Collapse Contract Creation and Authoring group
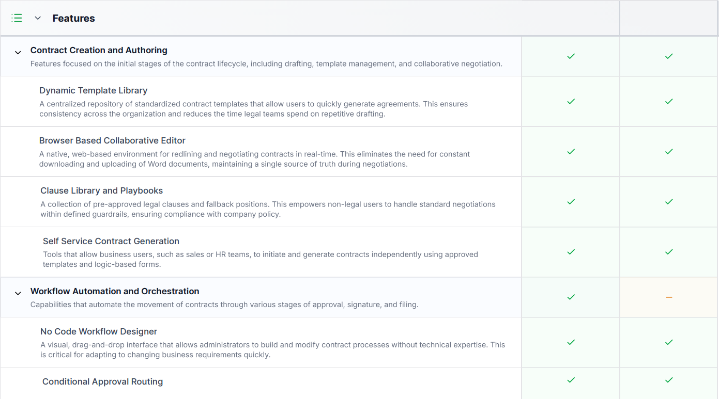This screenshot has width=719, height=399. (x=18, y=53)
